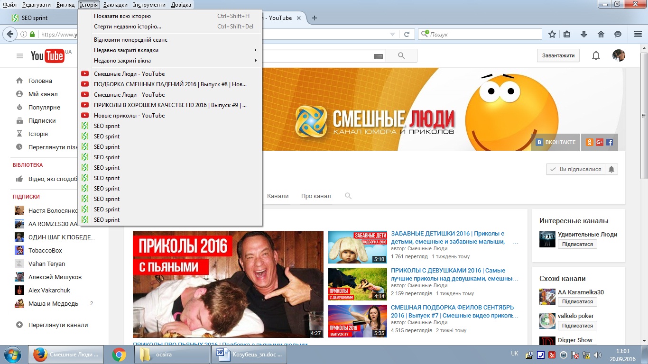Open the search engine selector dropdown
The height and width of the screenshot is (364, 648).
point(425,34)
